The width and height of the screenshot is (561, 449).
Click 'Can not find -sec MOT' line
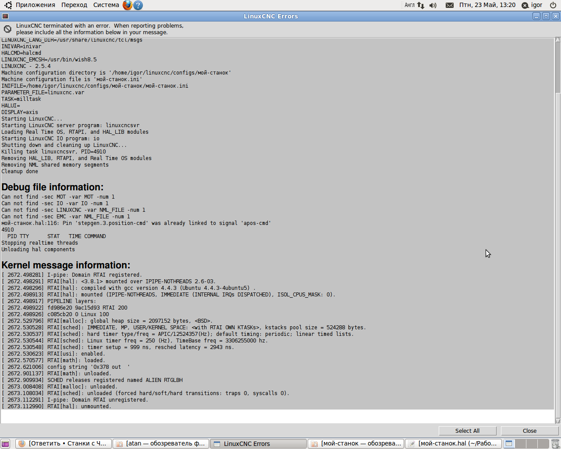pos(58,197)
